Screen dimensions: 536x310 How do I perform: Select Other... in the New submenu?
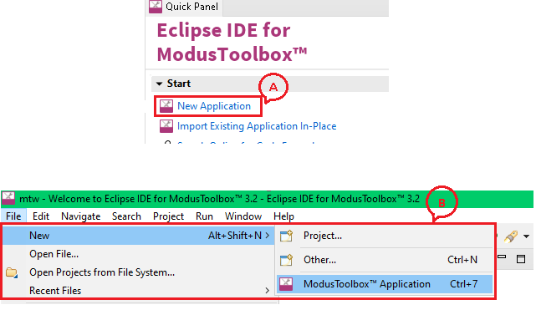coord(385,260)
